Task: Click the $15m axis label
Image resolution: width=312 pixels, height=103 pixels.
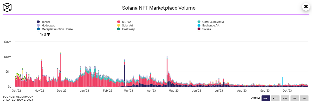Action: (x=8, y=42)
